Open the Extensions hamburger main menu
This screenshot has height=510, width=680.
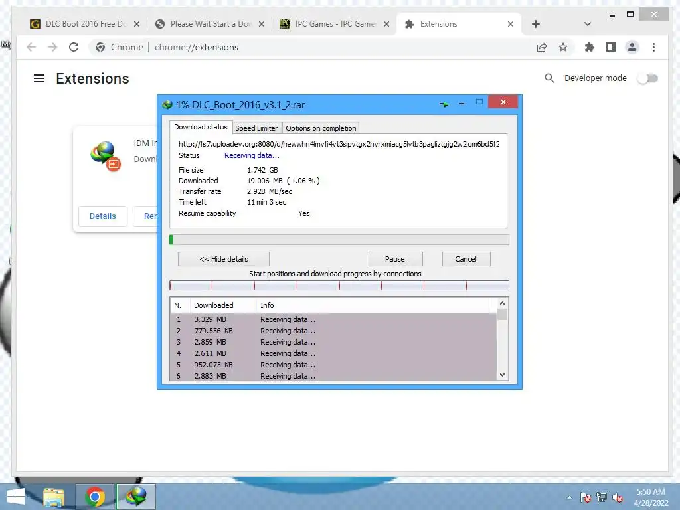click(x=39, y=78)
